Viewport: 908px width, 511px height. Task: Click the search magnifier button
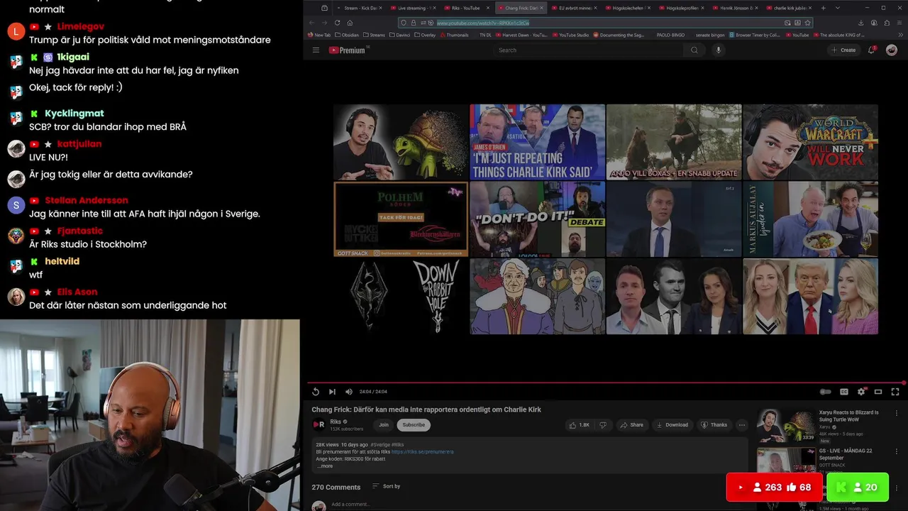point(694,50)
